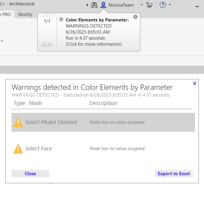The height and width of the screenshot is (197, 204).
Task: Click the Node column header
Action: [35, 103]
